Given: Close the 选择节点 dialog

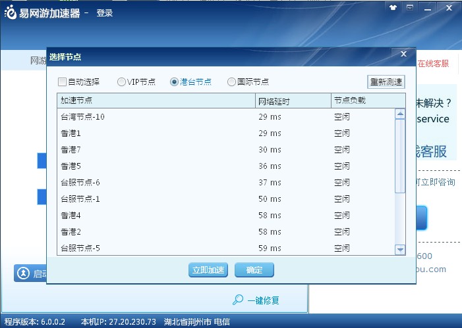Looking at the screenshot, I should click(403, 54).
